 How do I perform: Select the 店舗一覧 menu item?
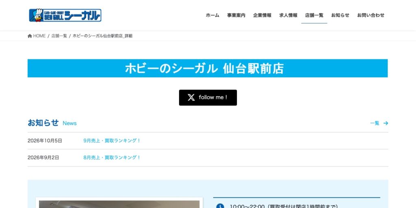point(314,15)
